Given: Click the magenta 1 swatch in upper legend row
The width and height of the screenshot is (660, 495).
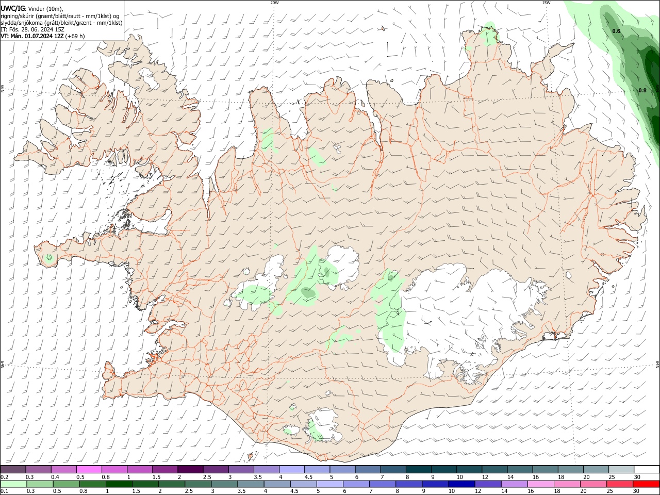Looking at the screenshot, I should (140, 469).
